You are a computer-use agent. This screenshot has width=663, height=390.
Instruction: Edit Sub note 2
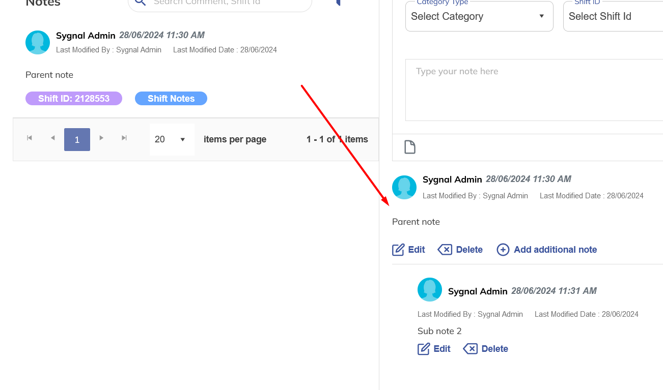tap(434, 349)
